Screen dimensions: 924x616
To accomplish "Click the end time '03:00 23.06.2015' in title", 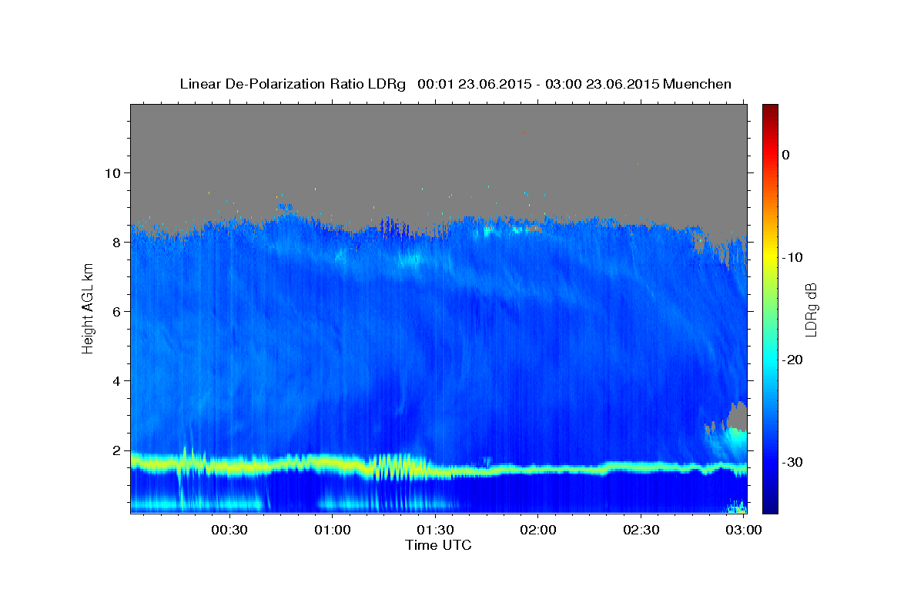I will click(x=602, y=84).
